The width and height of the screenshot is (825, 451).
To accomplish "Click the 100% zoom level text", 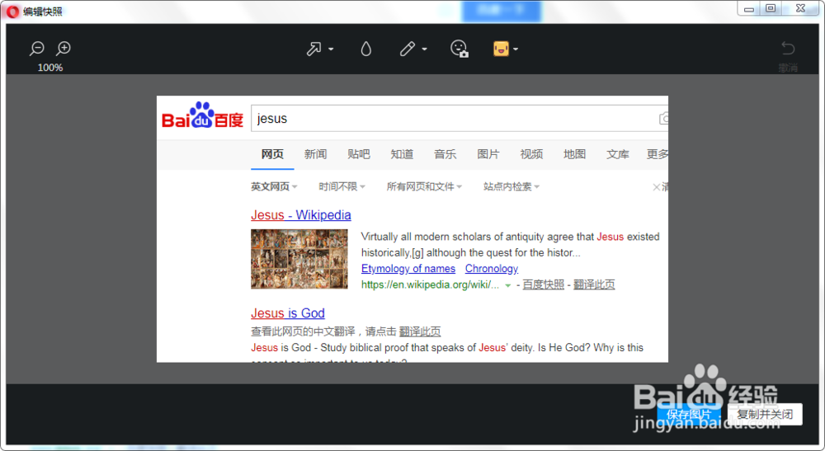I will [50, 68].
